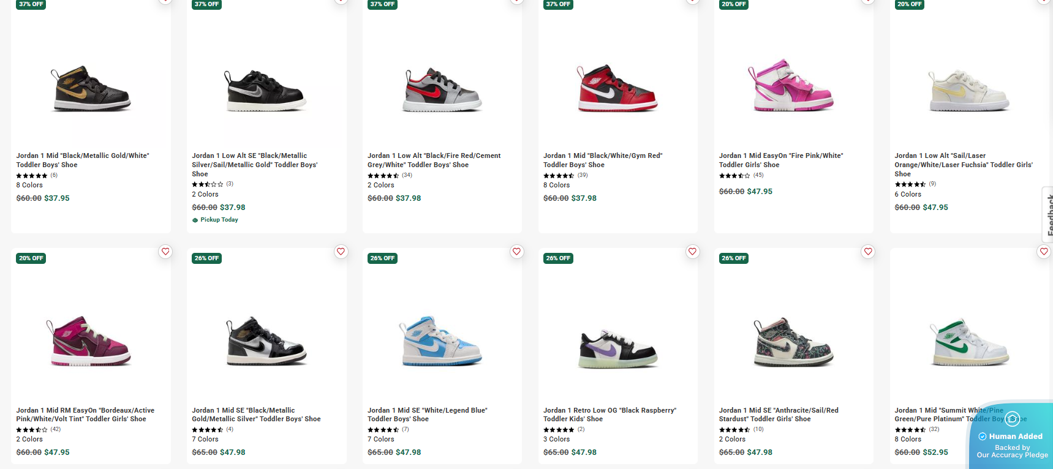The height and width of the screenshot is (469, 1053).
Task: Click heart icon on Anthracite/Sail/Red Stardust shoe
Action: (868, 252)
